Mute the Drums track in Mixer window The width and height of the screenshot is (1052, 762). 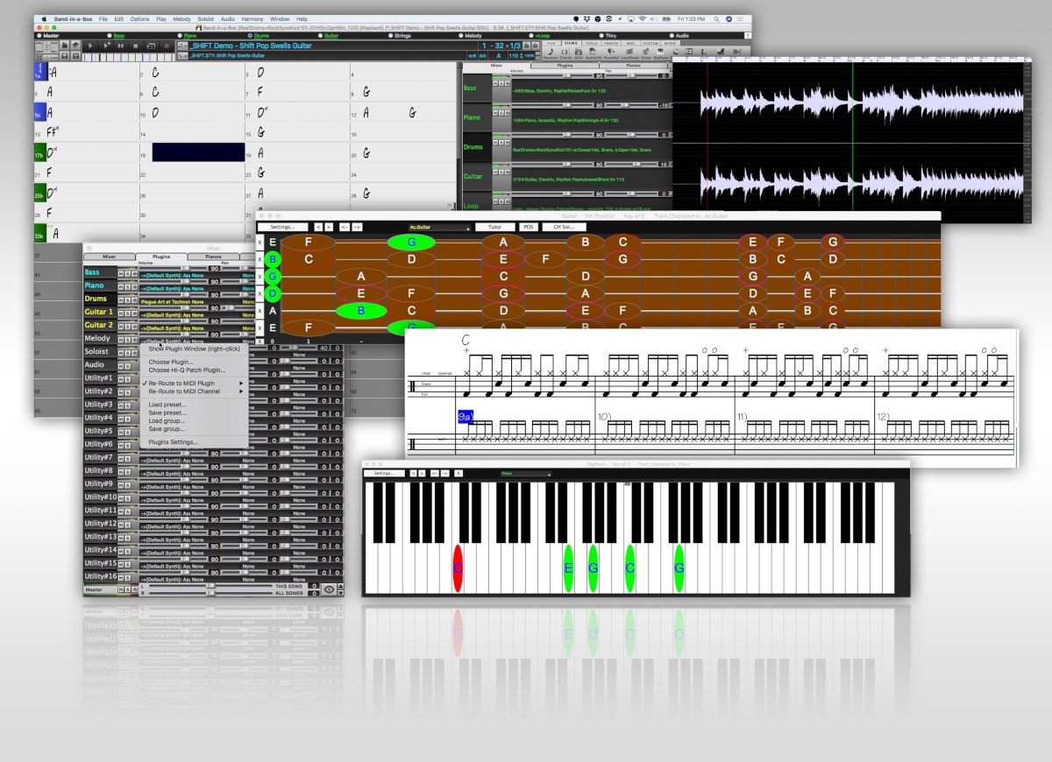120,300
